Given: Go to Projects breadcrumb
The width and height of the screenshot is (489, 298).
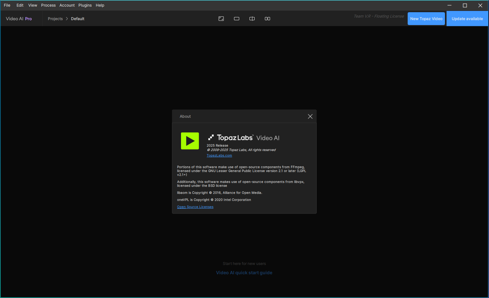Looking at the screenshot, I should [55, 19].
